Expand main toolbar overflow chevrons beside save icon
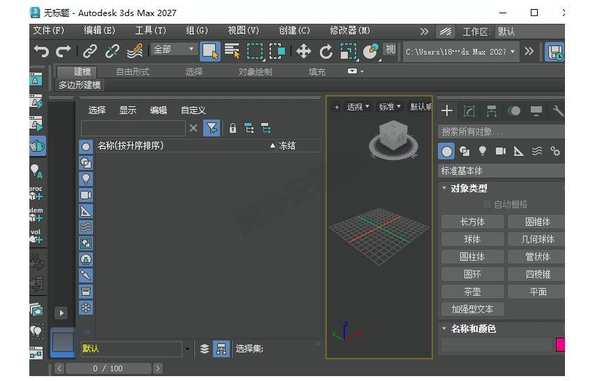This screenshot has width=595, height=381. click(x=529, y=51)
